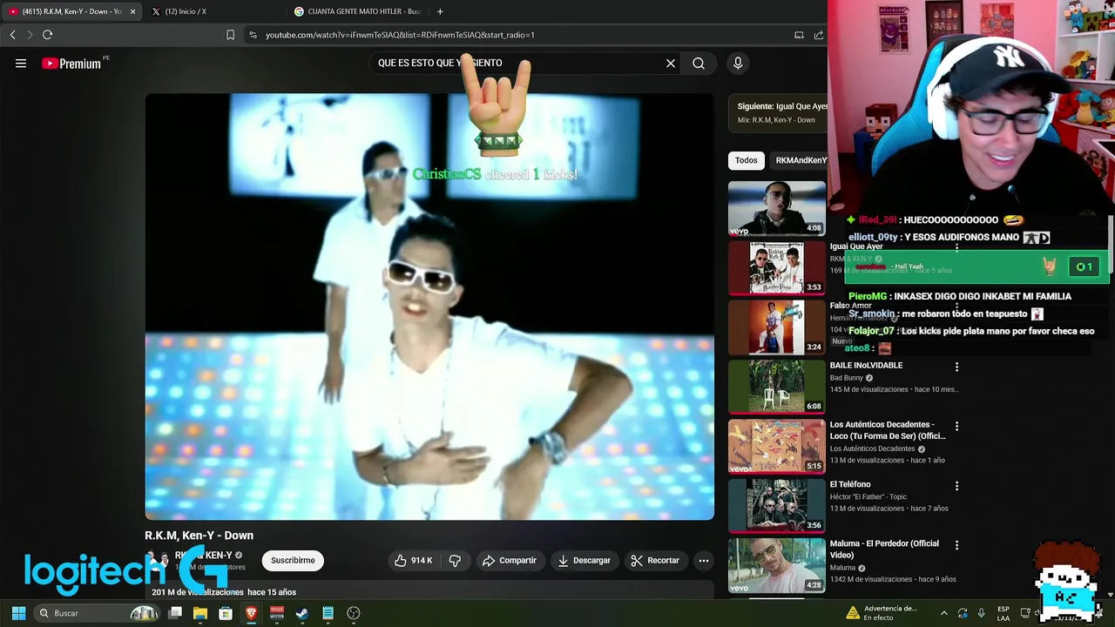Go back with the browser back arrow
1115x627 pixels.
12,35
